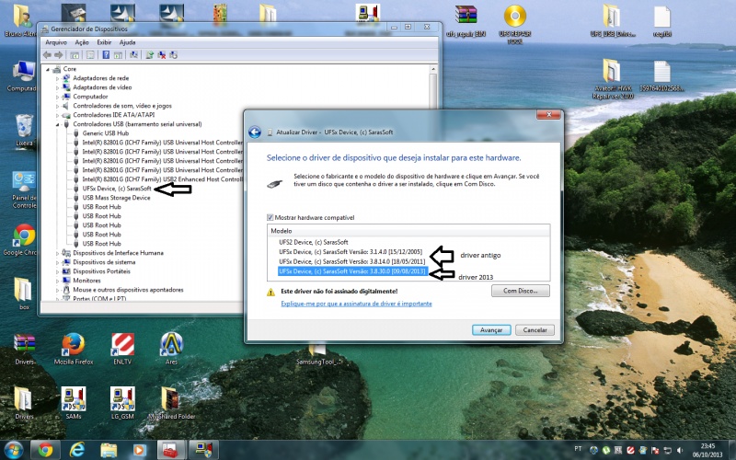
Task: Expand Controladores de som, vídeo e jogos
Action: tap(58, 106)
